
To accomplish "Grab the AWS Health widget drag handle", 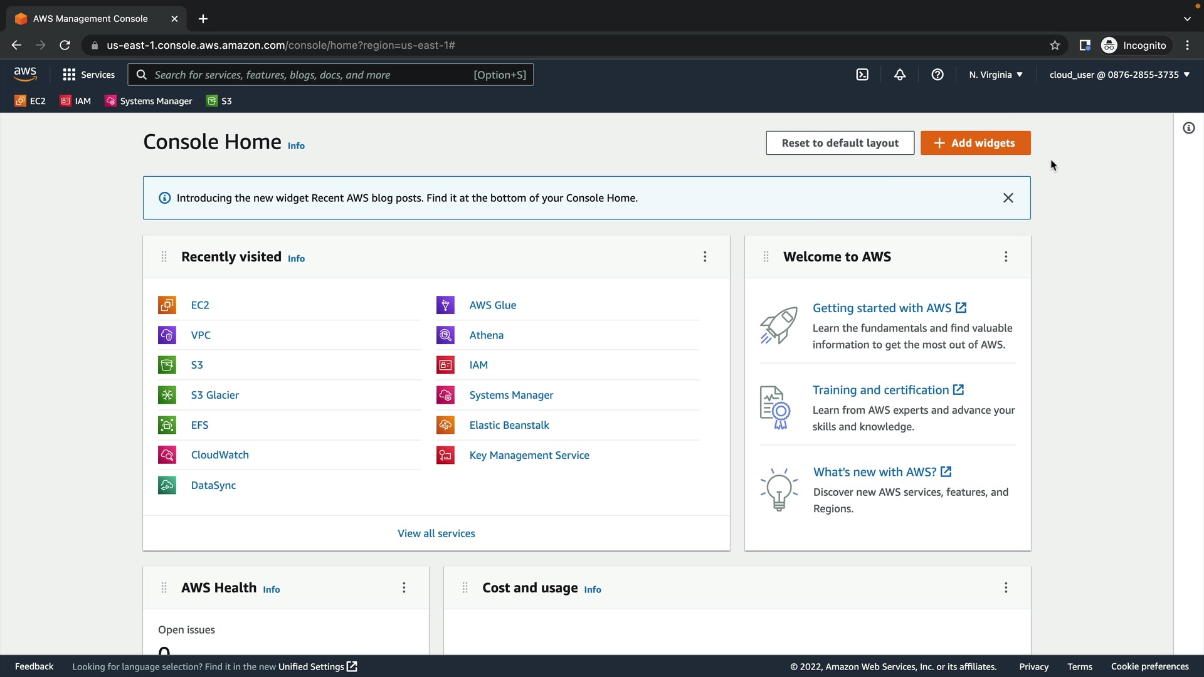I will [164, 587].
